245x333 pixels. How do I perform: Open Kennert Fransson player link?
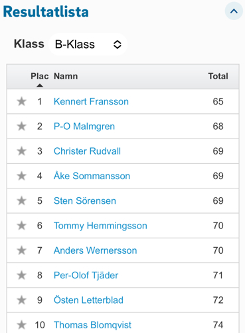click(x=91, y=101)
